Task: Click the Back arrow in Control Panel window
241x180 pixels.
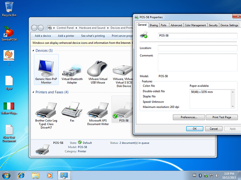Action: [34, 28]
